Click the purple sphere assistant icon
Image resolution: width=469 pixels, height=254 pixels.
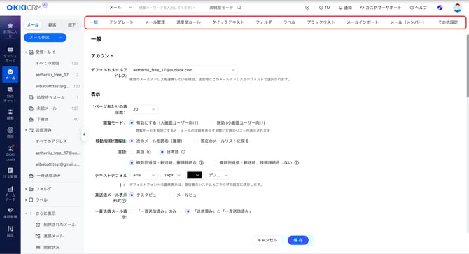coord(440,8)
